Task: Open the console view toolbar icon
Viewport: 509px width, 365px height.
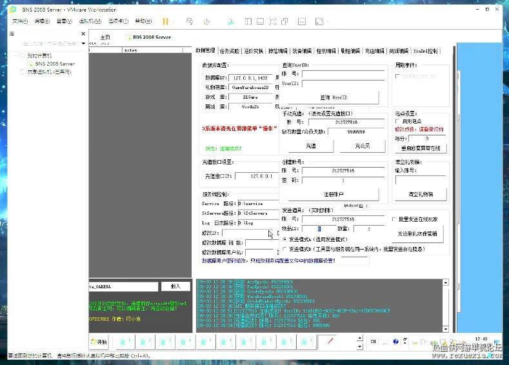Action: point(302,21)
